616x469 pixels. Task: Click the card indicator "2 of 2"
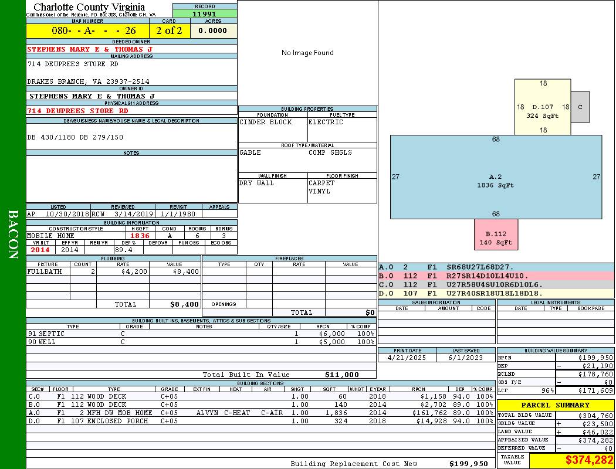(x=170, y=30)
